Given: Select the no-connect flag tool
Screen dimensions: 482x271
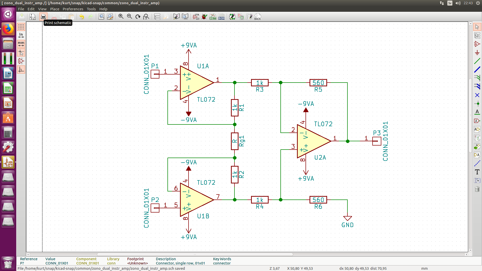Looking at the screenshot, I should (477, 95).
